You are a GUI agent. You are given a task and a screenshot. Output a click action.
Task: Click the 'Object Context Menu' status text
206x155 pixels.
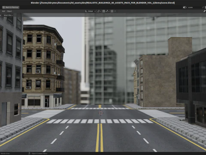click(39, 154)
